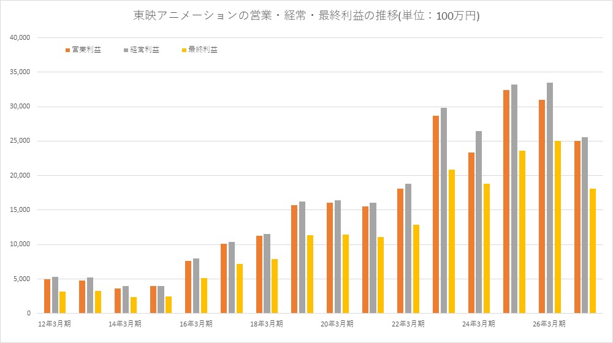Viewport: 613px width, 343px height.
Task: Select the orange bar for 26年3月期
Action: coord(542,206)
